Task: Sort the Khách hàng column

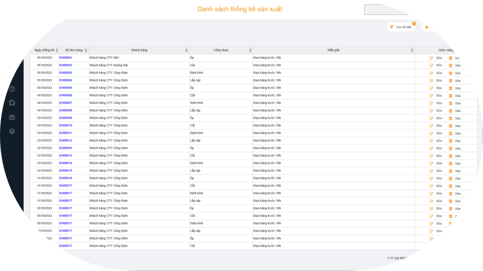Action: point(186,50)
